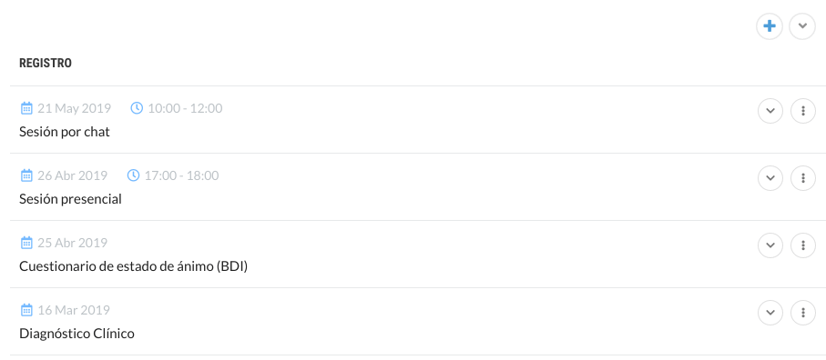Open three-dot menu for Sesión por chat
This screenshot has height=360, width=826.
click(x=803, y=111)
